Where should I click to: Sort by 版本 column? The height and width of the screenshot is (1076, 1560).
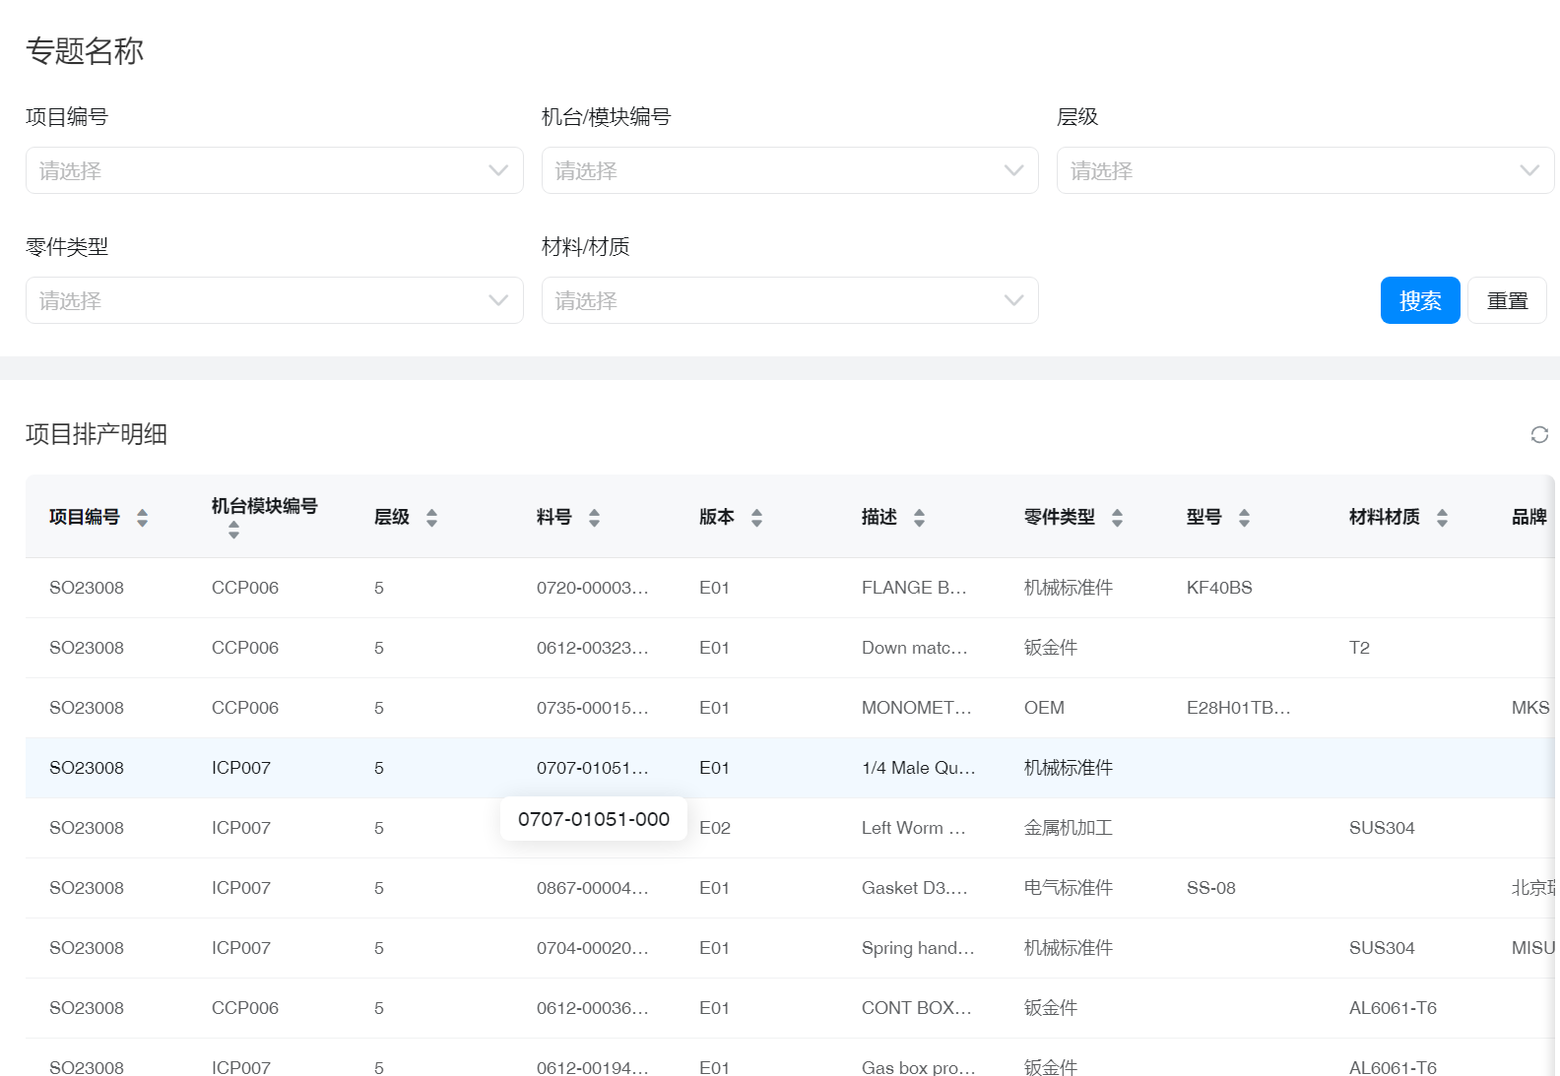[756, 518]
